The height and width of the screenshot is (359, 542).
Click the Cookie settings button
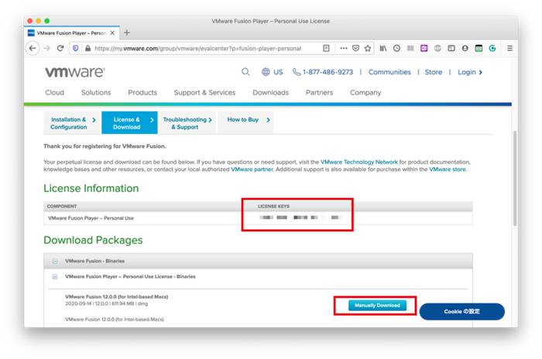click(x=461, y=312)
